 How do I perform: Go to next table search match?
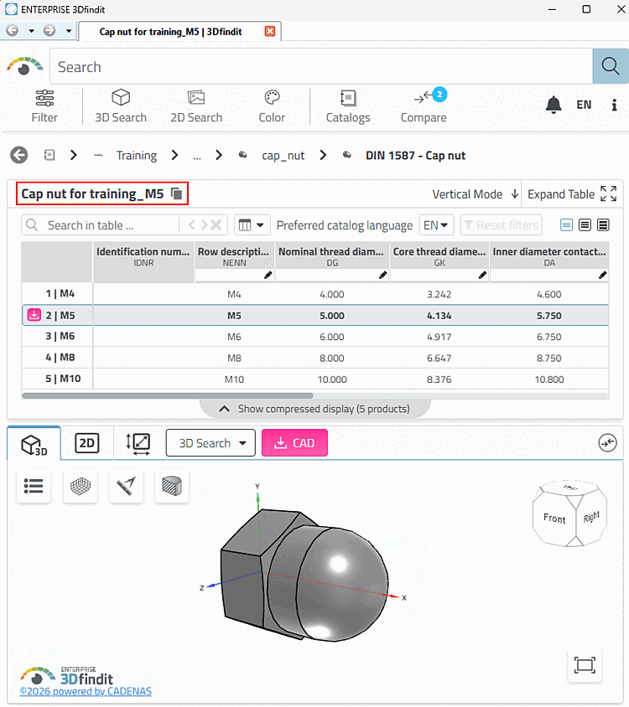coord(204,225)
